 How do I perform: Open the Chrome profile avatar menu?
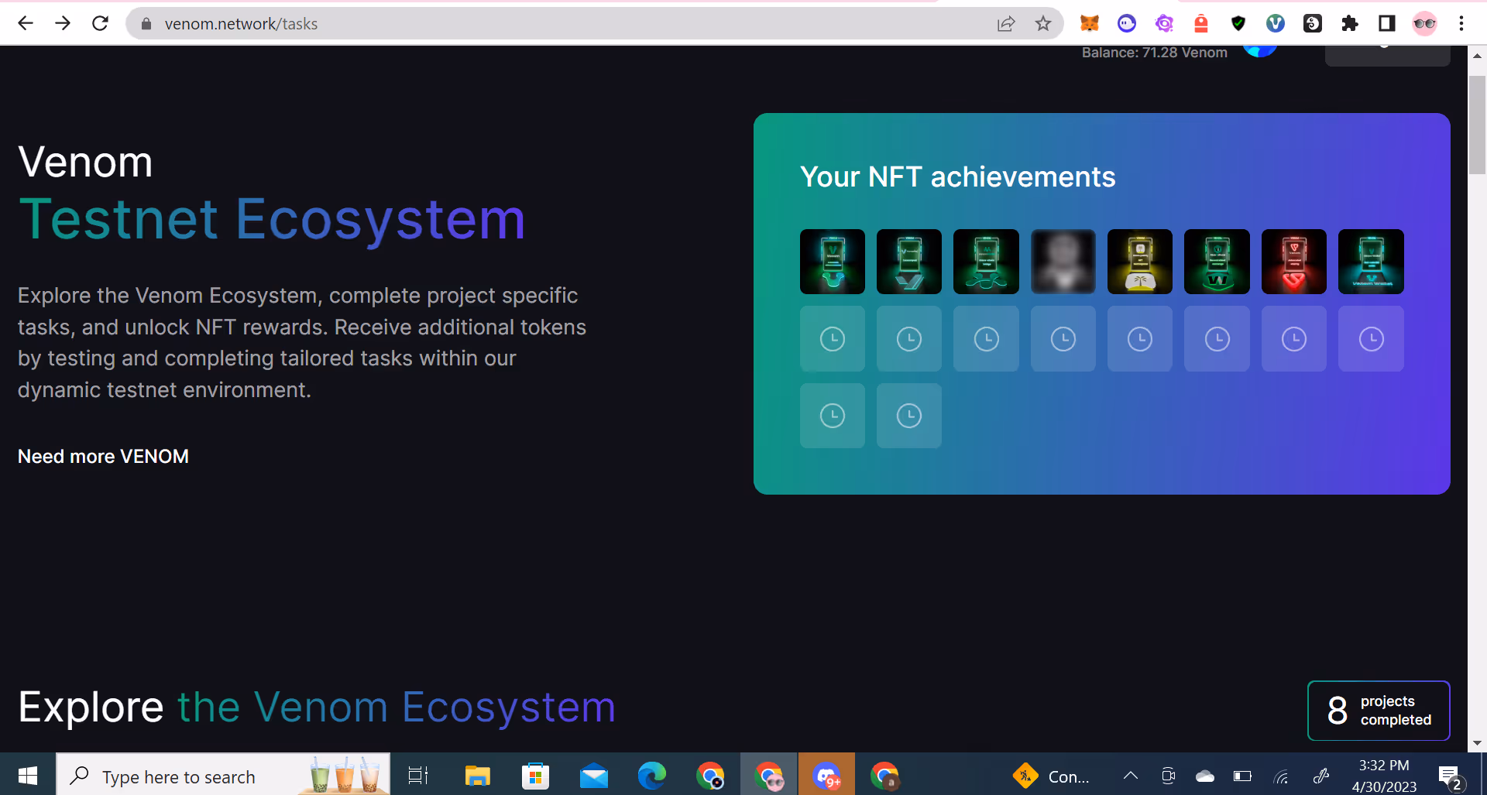point(1423,23)
